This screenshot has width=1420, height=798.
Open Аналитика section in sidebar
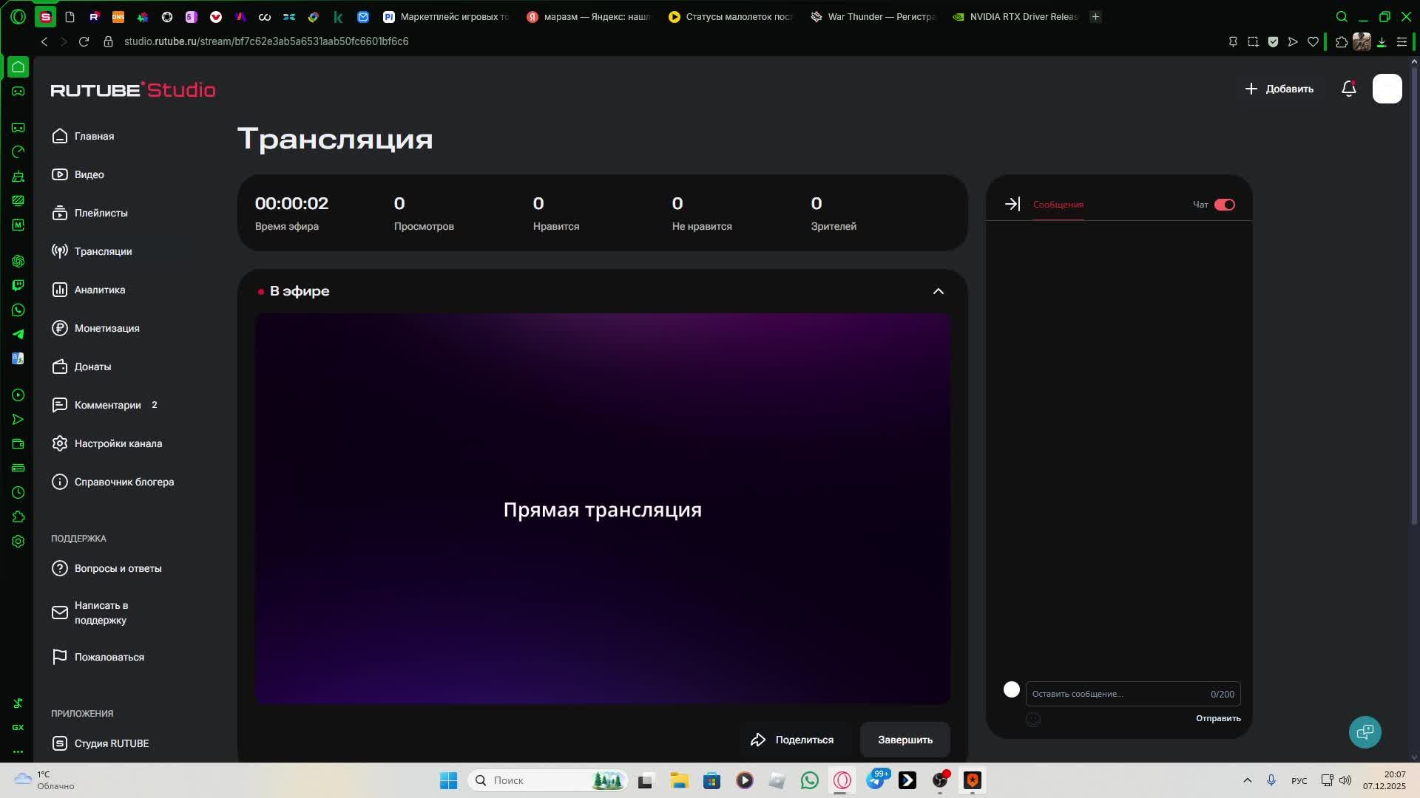(x=99, y=290)
